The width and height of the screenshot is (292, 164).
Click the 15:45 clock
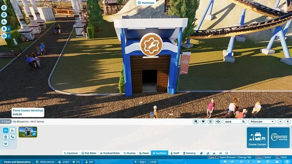coord(153,162)
